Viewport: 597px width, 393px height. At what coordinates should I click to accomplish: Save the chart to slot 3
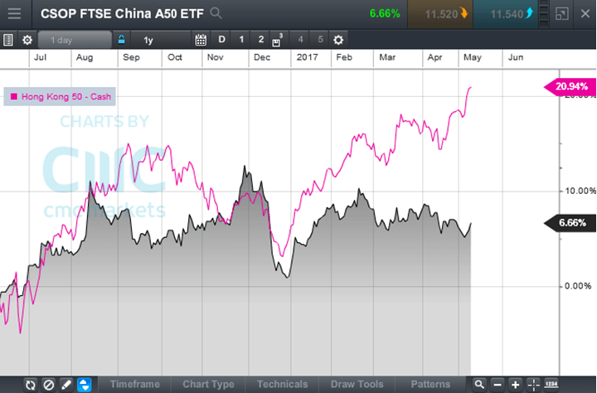click(x=277, y=40)
